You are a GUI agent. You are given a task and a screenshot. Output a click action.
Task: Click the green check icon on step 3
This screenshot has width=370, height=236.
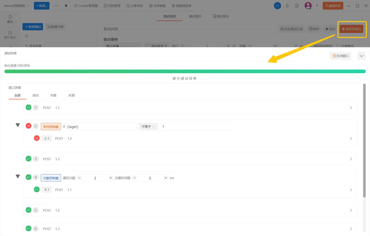[28, 159]
